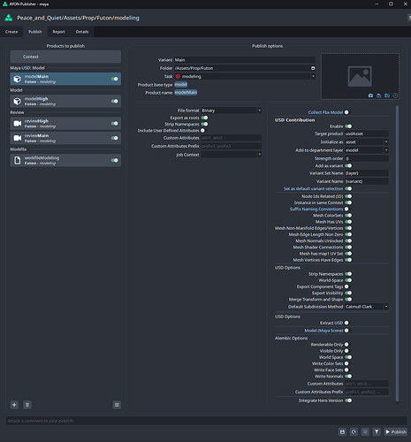The image size is (411, 442).
Task: Switch to the Publish tab
Action: (35, 32)
